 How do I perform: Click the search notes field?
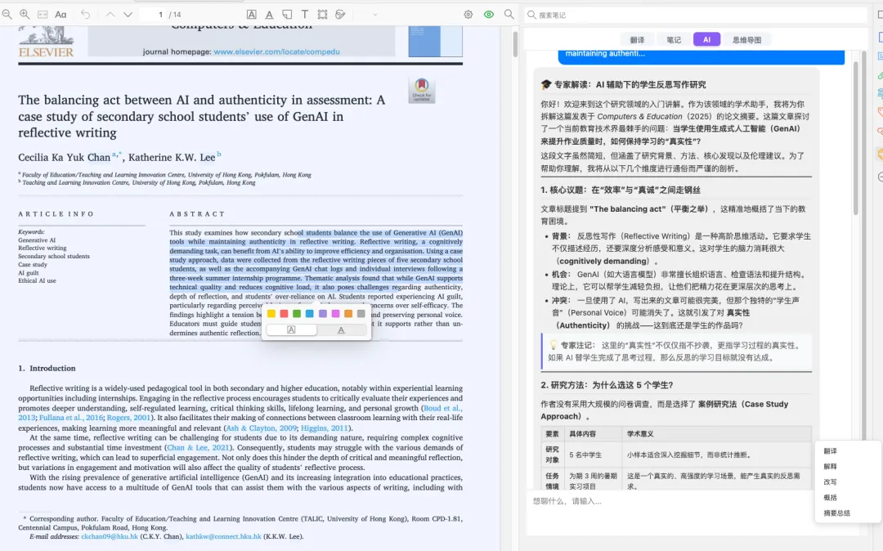pyautogui.click(x=695, y=15)
